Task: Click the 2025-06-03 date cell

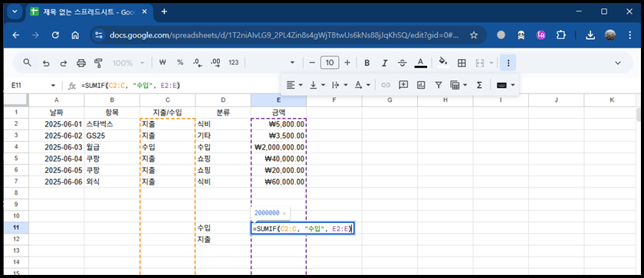Action: coord(57,147)
